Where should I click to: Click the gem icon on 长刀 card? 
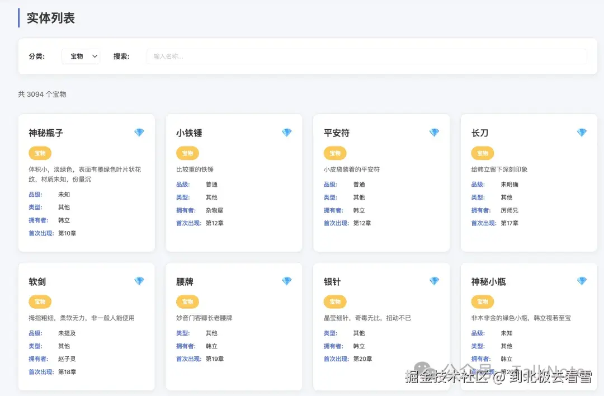click(582, 133)
